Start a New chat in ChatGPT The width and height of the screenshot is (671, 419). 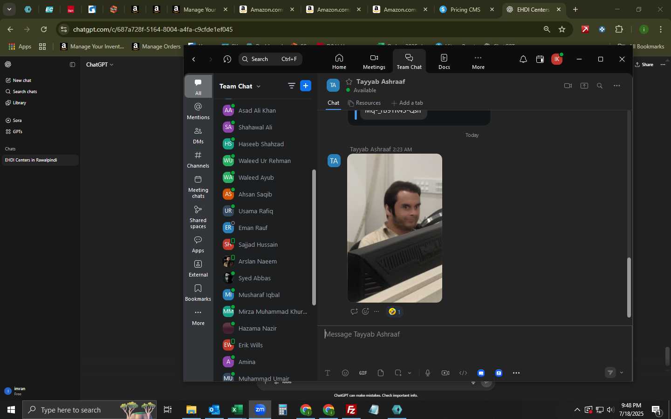coord(19,81)
